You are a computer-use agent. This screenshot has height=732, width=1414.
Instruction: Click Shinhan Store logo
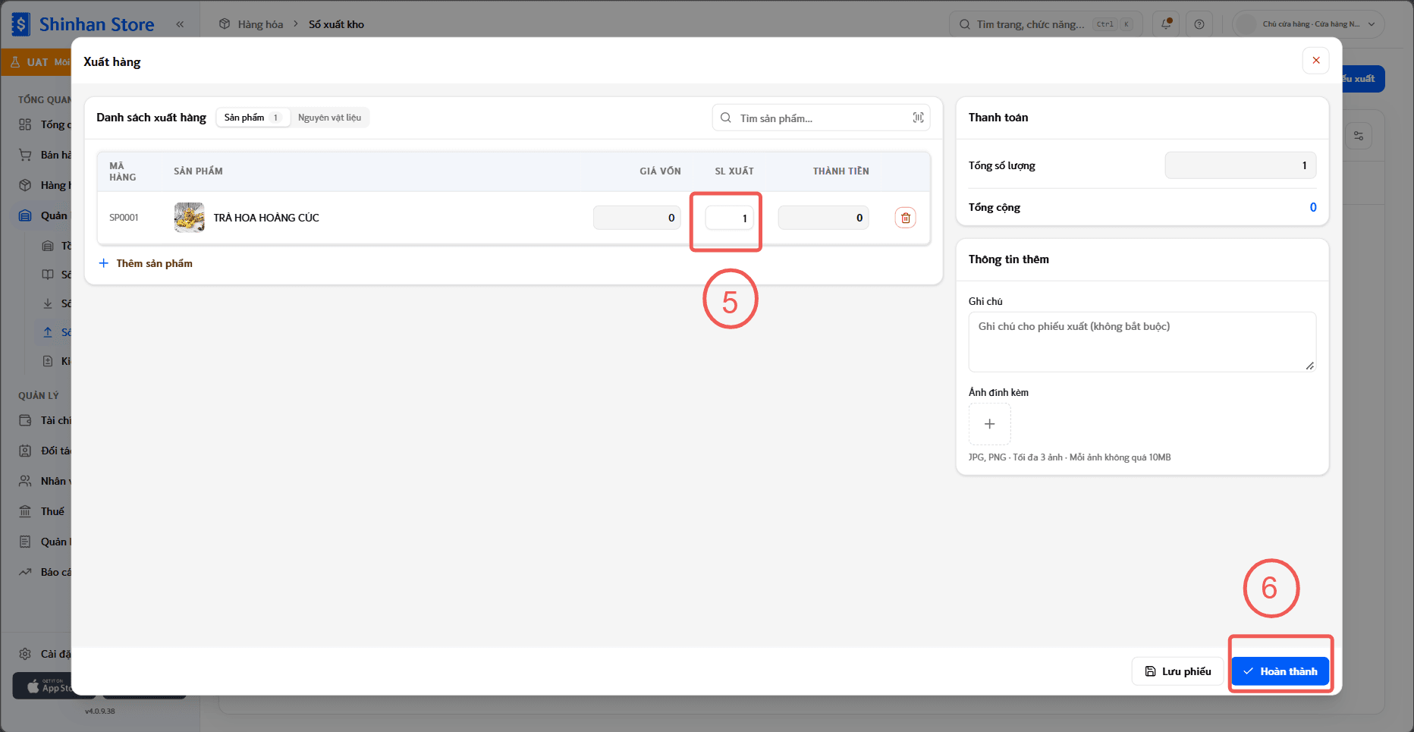tap(83, 24)
